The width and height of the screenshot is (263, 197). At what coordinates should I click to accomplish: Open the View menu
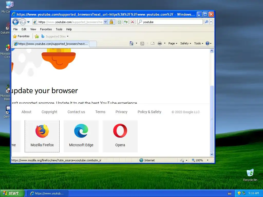tap(33, 29)
